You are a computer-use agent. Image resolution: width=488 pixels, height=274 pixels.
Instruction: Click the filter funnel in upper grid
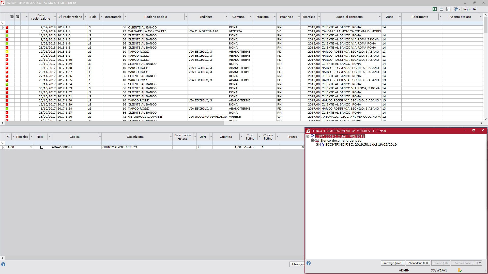coord(3,23)
